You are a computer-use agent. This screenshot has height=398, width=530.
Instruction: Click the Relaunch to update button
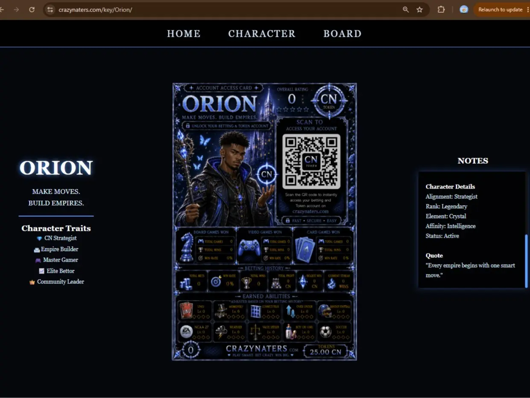click(500, 9)
